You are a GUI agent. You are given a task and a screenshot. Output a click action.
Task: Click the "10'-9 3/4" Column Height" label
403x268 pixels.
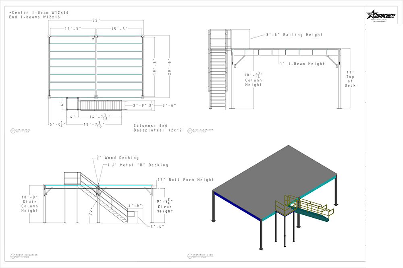tap(253, 79)
